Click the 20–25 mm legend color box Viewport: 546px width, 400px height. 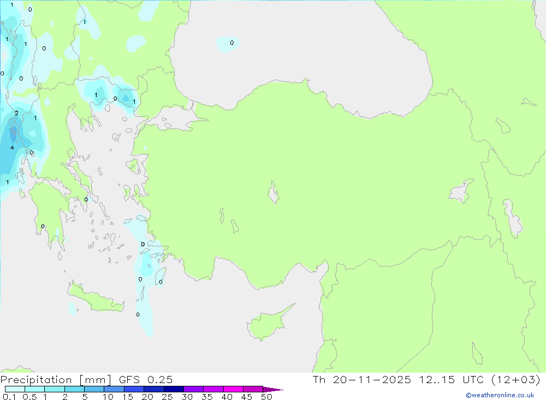pos(154,389)
